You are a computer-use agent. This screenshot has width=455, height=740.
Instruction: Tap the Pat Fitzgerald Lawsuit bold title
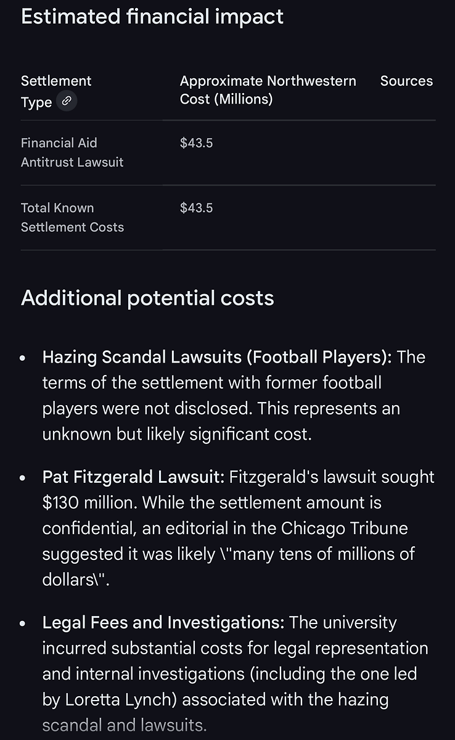133,477
